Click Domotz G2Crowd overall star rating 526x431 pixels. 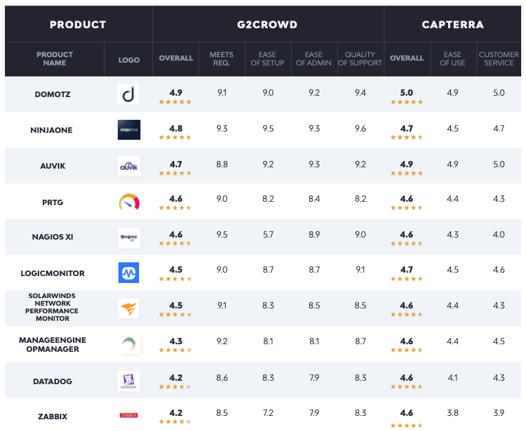tap(176, 102)
